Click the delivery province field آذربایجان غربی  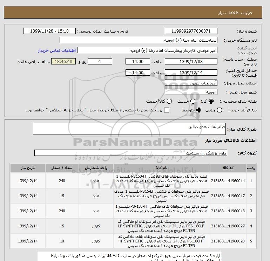pos(191,83)
